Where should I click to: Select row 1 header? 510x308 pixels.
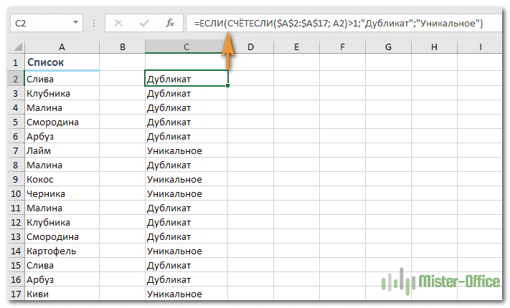[14, 63]
